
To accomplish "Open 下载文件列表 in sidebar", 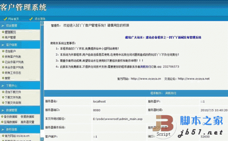I will click(13, 97).
